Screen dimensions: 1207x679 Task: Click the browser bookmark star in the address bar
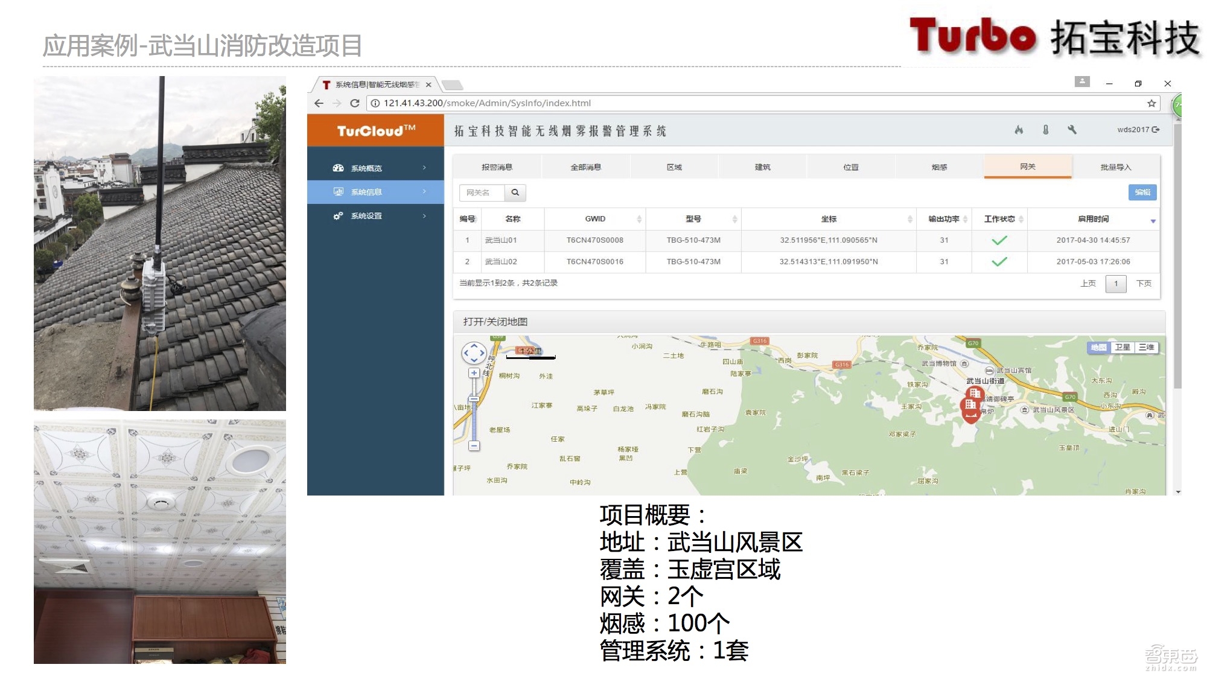[1150, 103]
